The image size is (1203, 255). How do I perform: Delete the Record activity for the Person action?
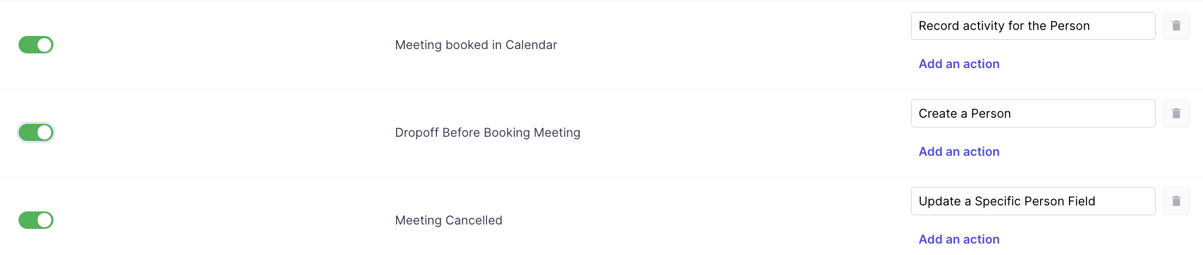(1176, 26)
